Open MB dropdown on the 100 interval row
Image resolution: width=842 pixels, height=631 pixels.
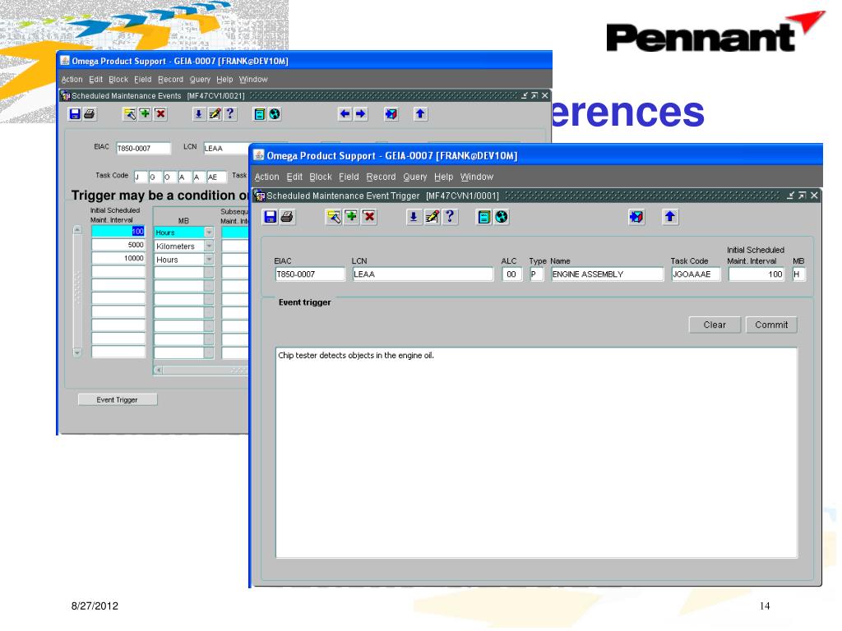pyautogui.click(x=209, y=233)
